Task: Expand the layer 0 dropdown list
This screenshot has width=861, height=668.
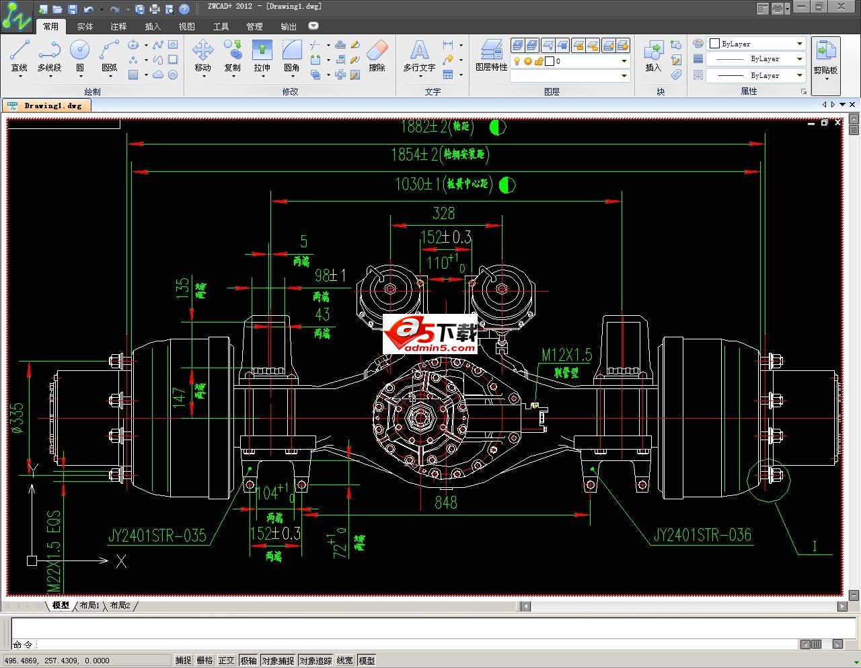Action: click(x=624, y=61)
